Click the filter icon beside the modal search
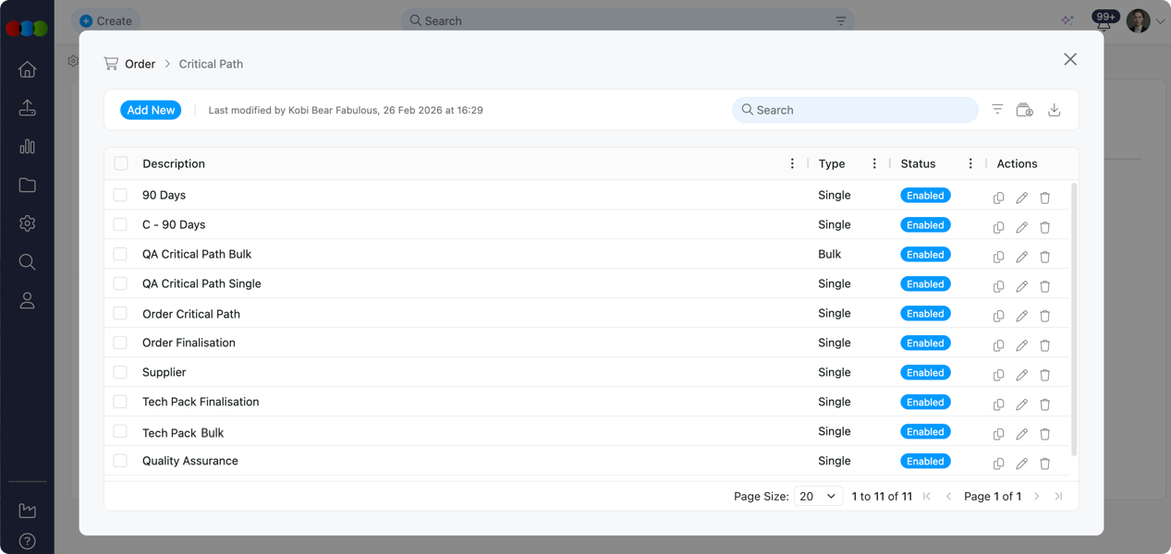The width and height of the screenshot is (1171, 554). coord(997,110)
